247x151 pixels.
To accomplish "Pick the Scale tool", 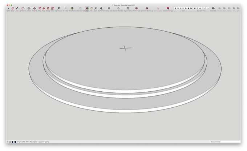I will click(52, 8).
